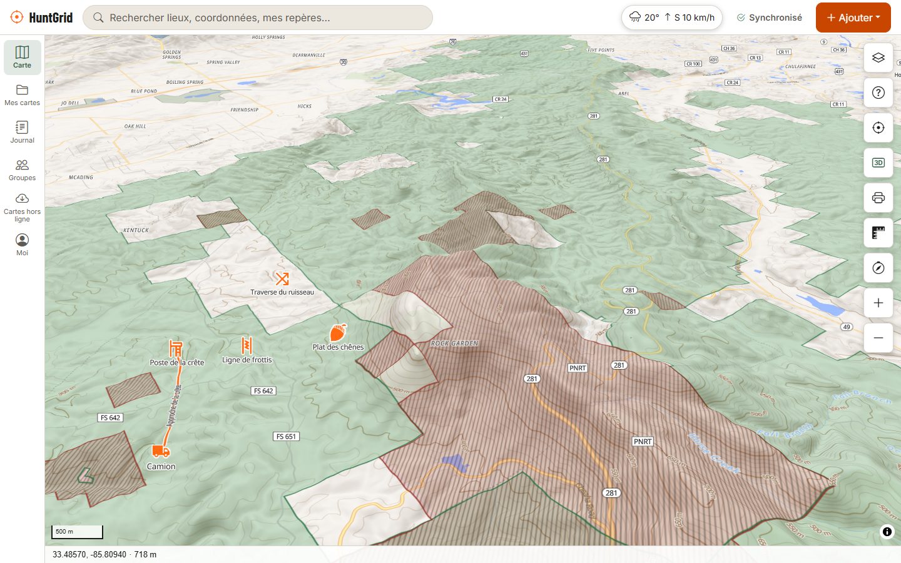This screenshot has width=901, height=563.
Task: Select the ruler measure tool
Action: pyautogui.click(x=878, y=233)
